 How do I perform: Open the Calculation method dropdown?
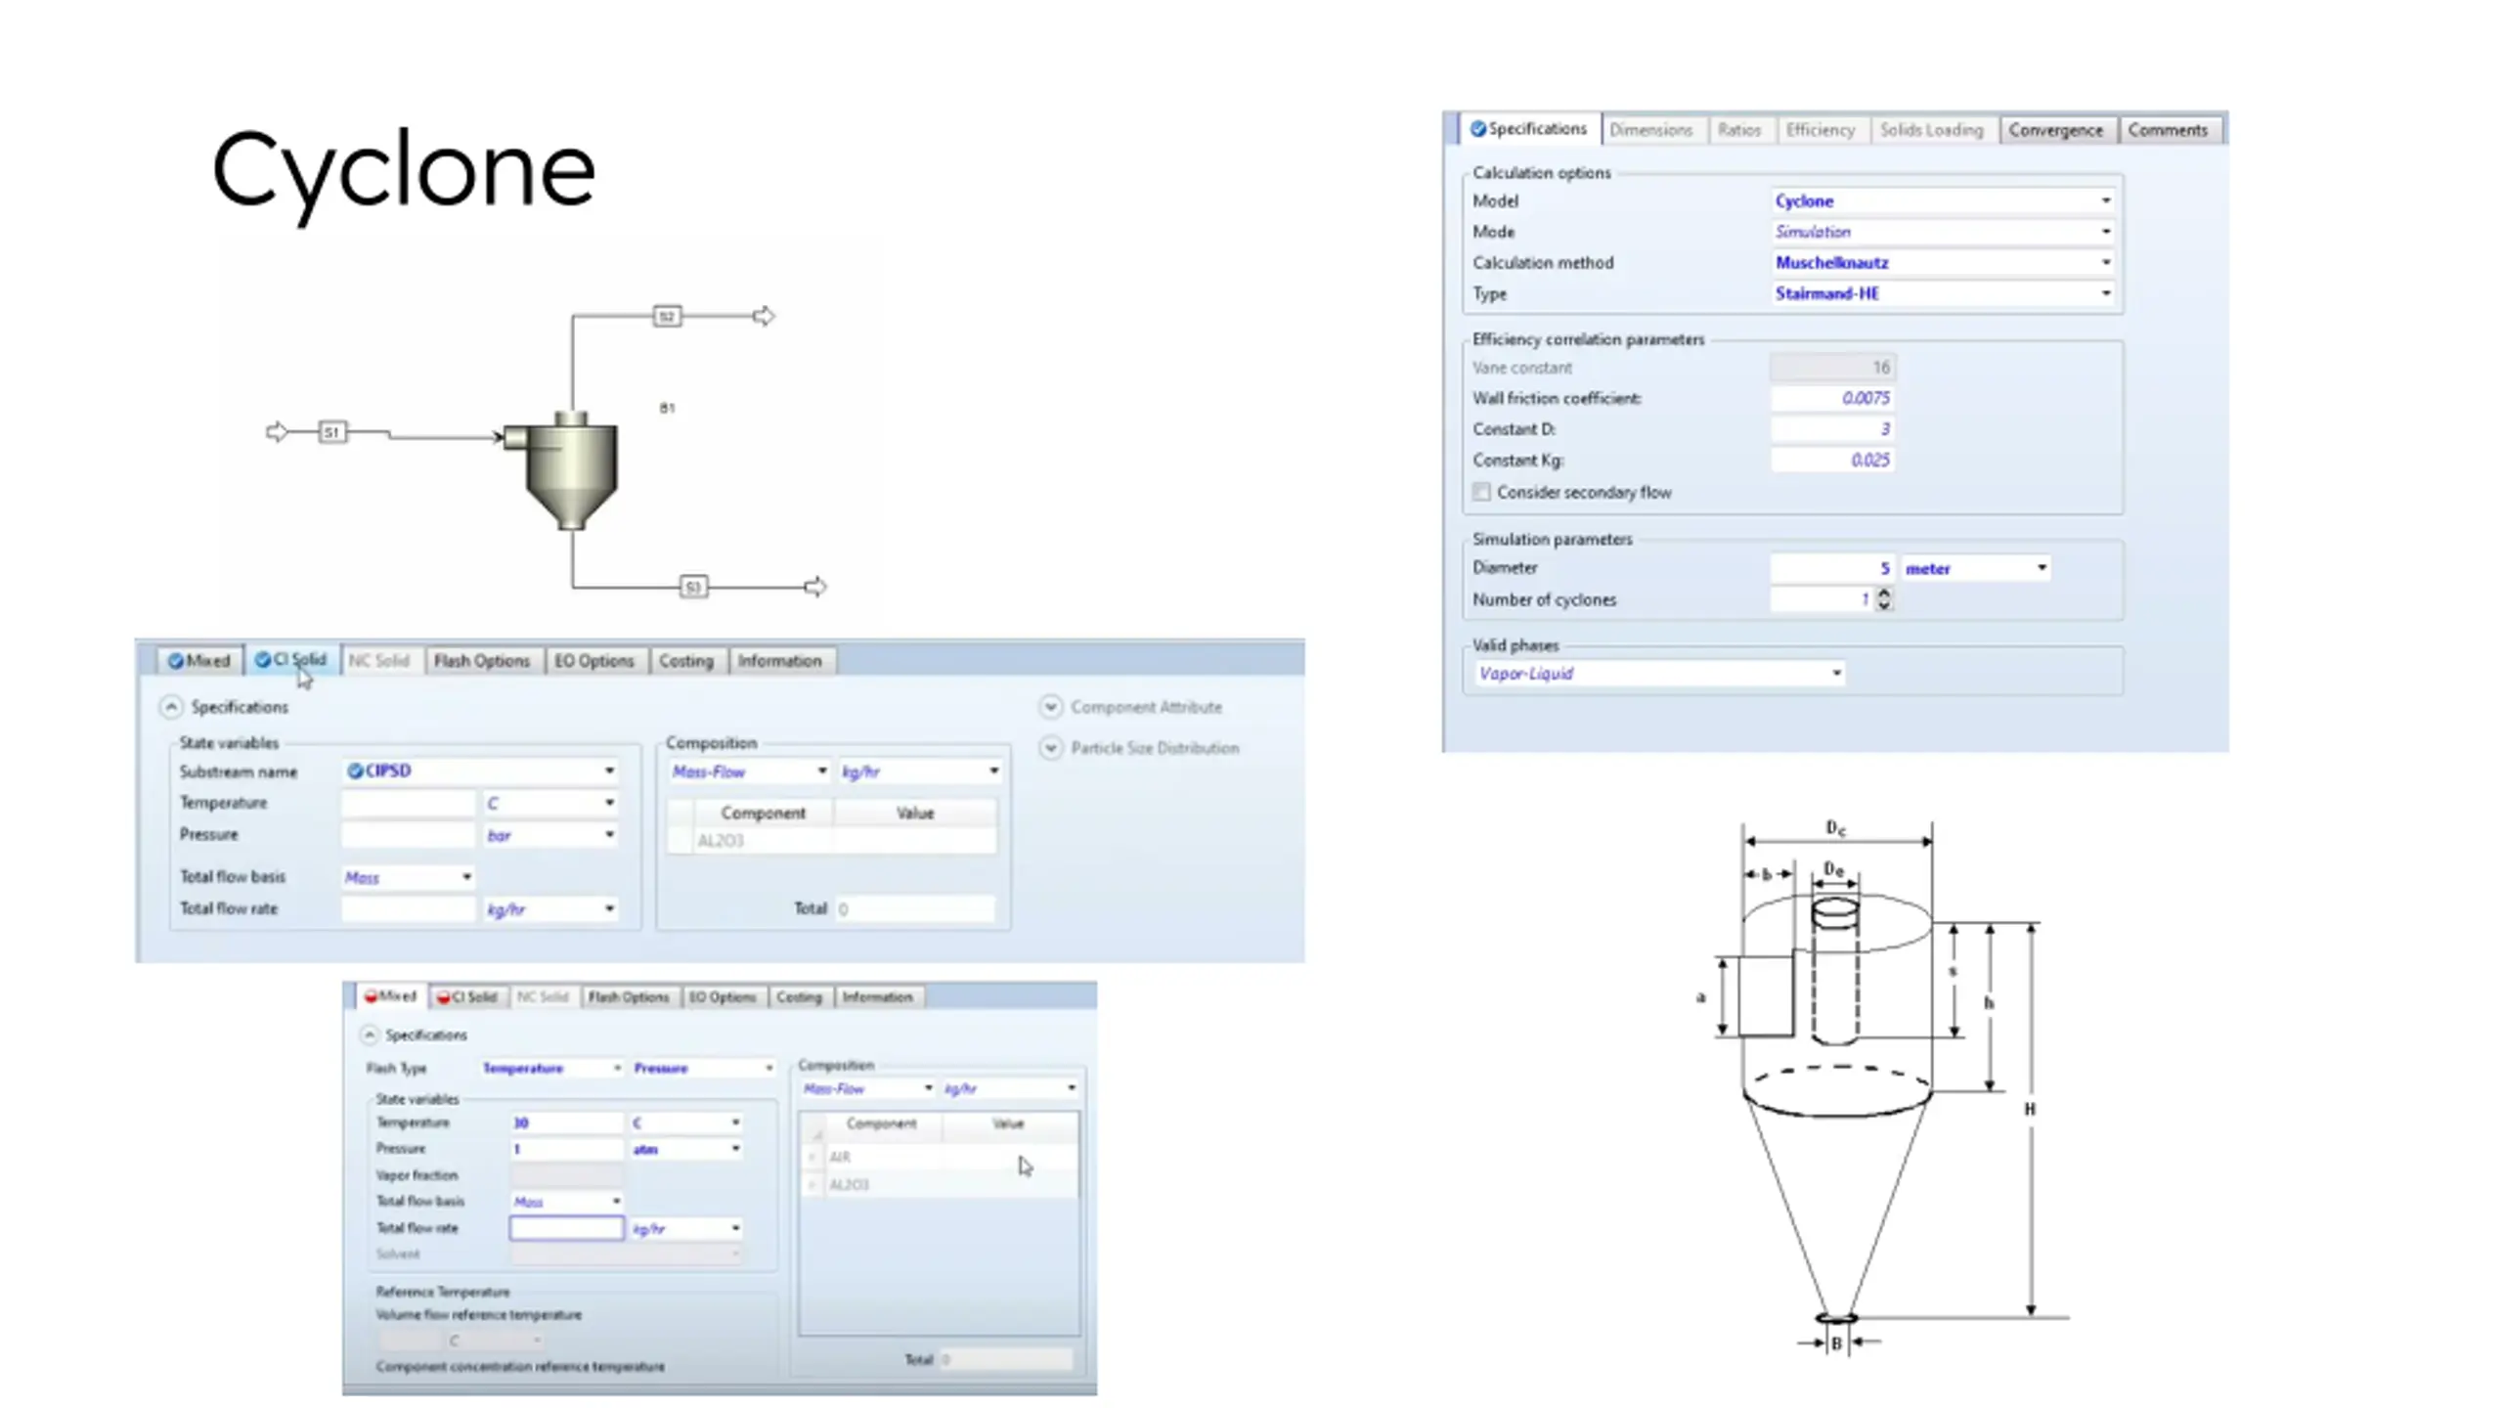pos(2105,263)
